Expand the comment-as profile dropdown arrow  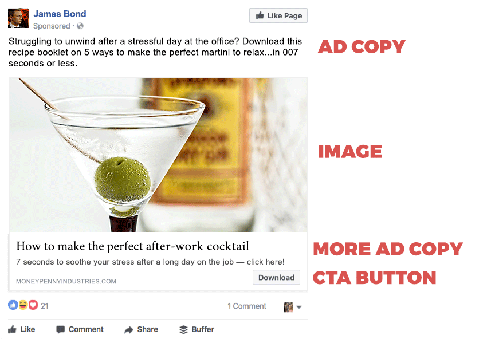tap(299, 307)
